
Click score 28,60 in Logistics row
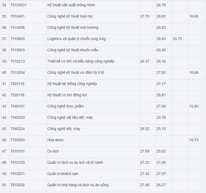pyautogui.click(x=161, y=39)
